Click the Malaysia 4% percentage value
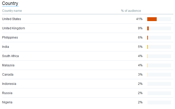This screenshot has height=109, width=175. pos(140,65)
